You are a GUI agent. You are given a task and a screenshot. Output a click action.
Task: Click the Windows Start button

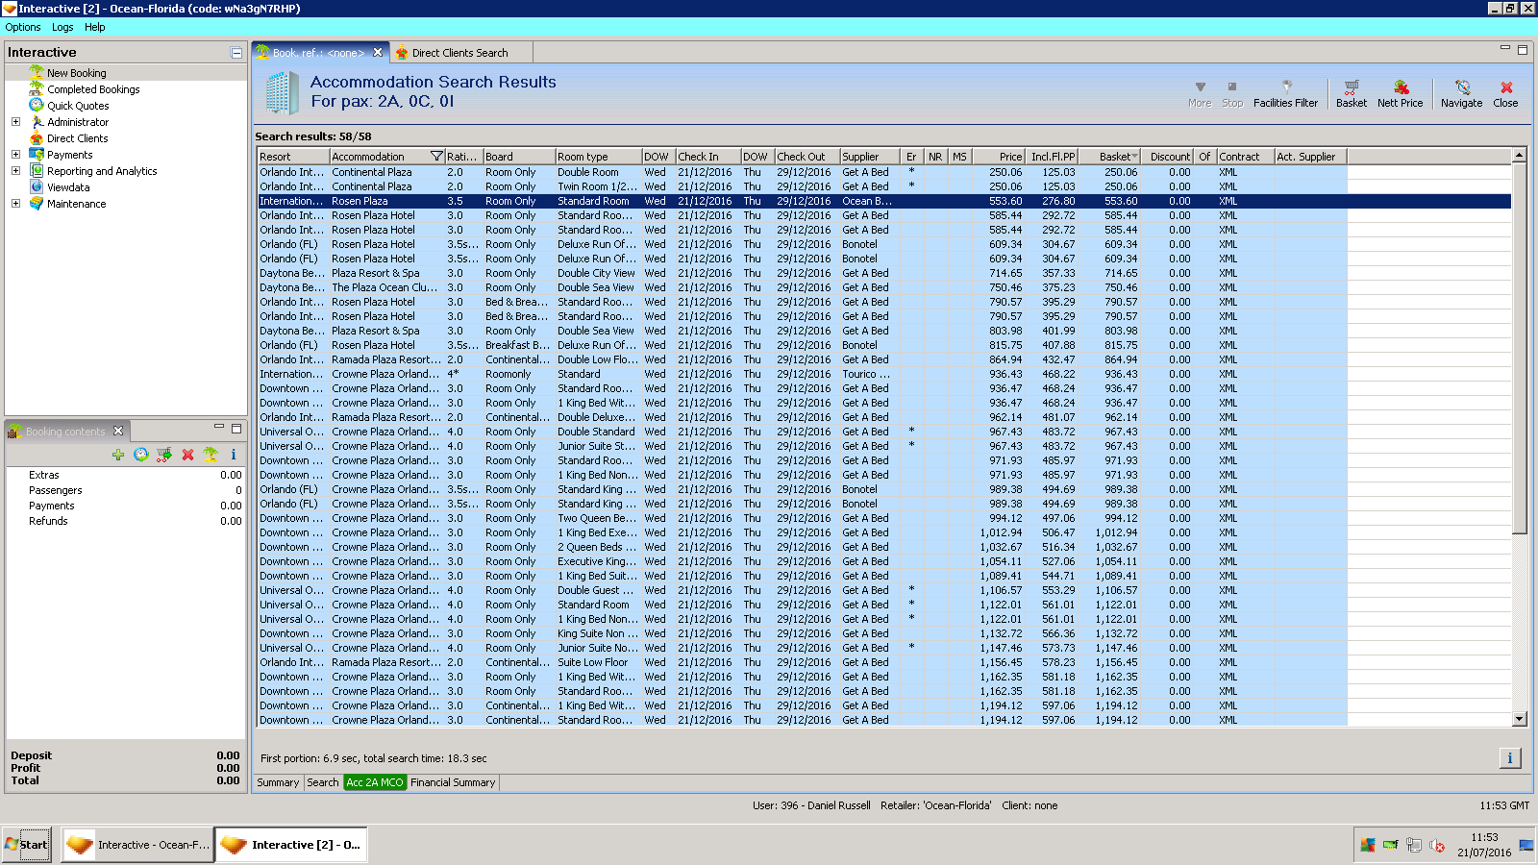tap(26, 845)
